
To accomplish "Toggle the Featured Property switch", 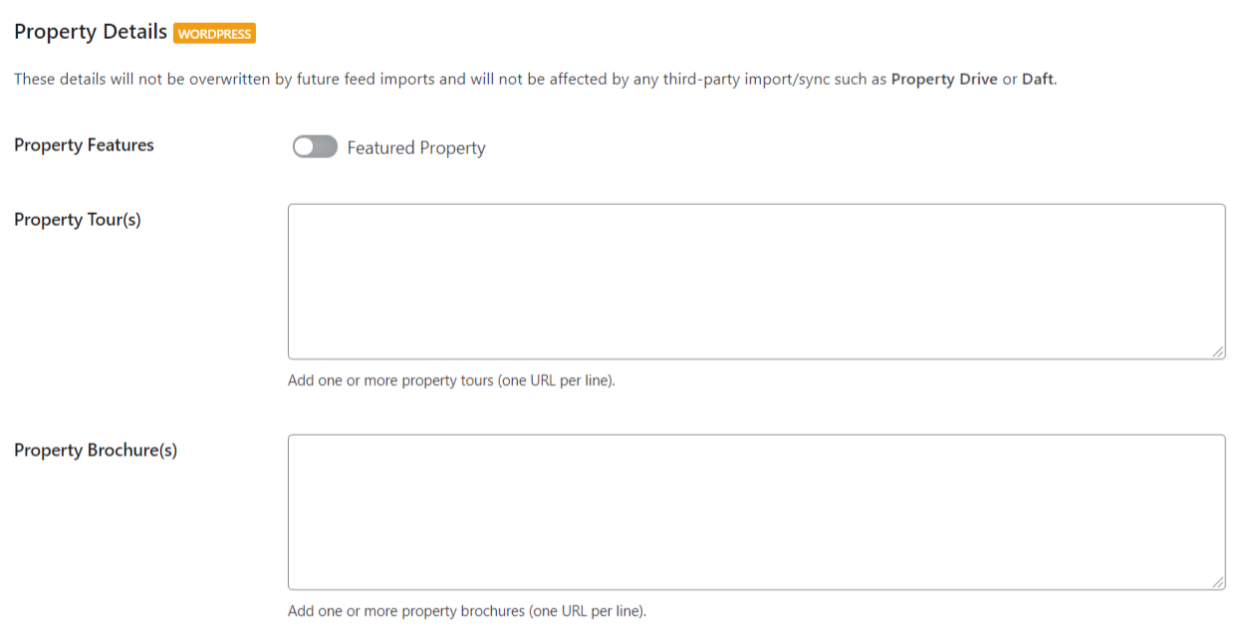I will [315, 147].
